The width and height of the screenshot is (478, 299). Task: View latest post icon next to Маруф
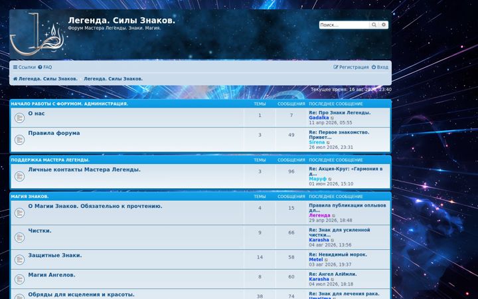click(x=330, y=179)
